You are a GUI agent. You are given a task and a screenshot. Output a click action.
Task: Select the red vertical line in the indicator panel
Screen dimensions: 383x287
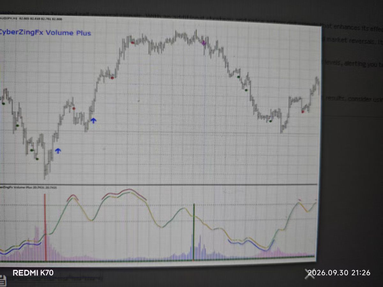(45, 227)
